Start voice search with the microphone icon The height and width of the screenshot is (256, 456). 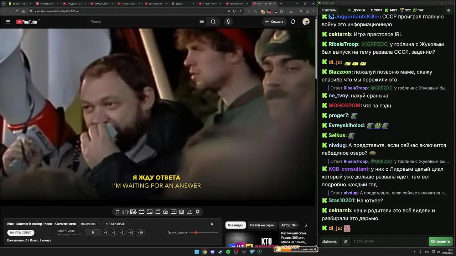pos(228,22)
